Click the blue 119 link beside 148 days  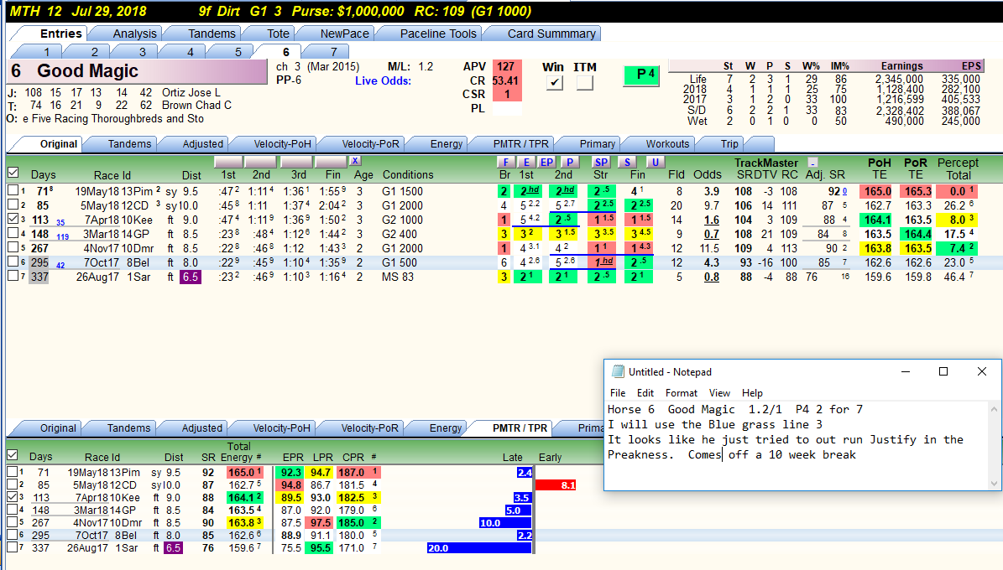[x=63, y=236]
